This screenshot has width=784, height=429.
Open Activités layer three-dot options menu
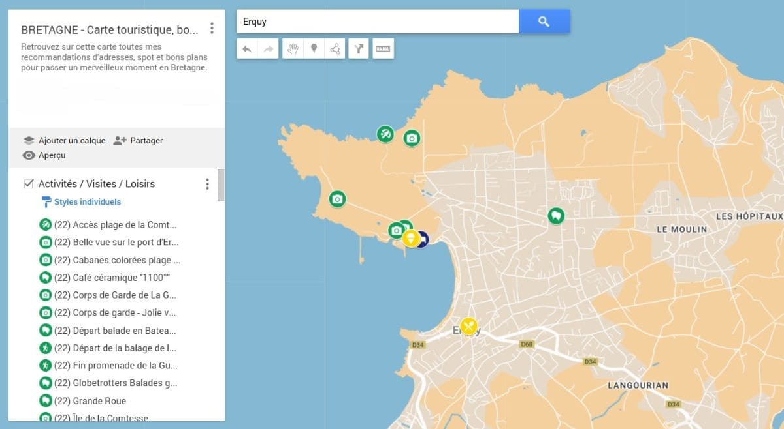pyautogui.click(x=207, y=184)
